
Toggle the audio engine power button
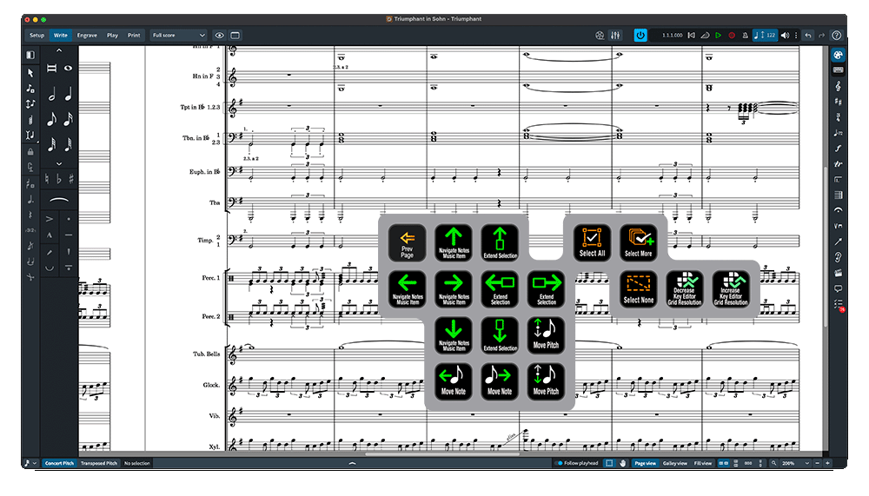point(640,35)
